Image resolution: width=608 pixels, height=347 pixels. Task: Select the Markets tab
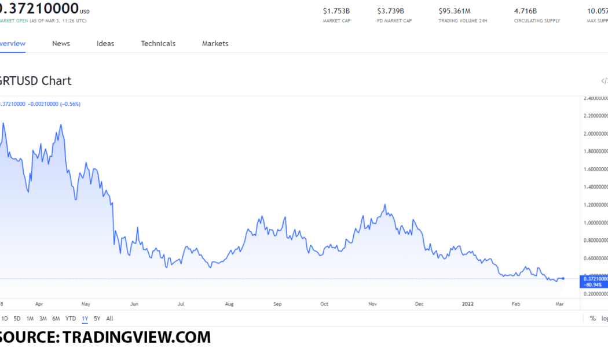click(214, 43)
